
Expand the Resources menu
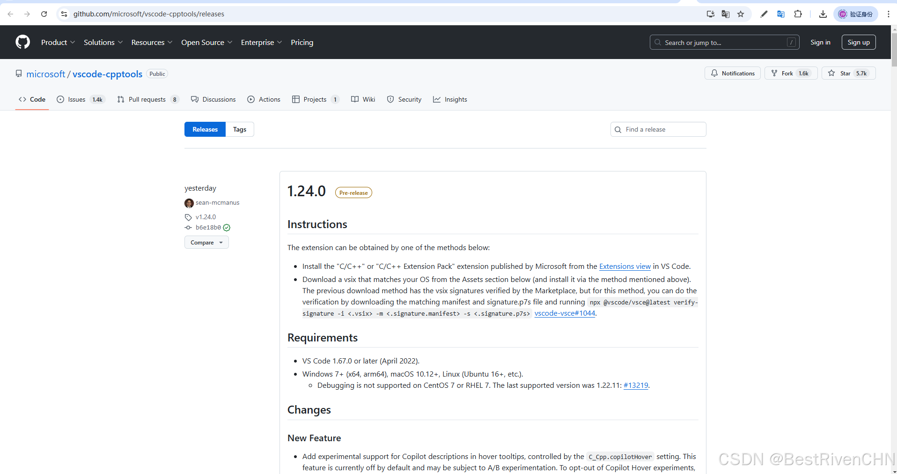coord(152,42)
